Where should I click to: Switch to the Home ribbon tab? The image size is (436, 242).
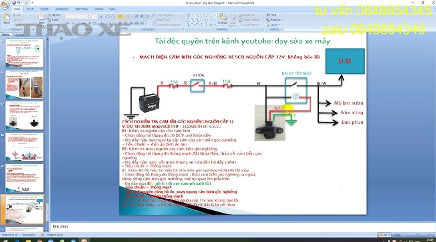[x=17, y=9]
